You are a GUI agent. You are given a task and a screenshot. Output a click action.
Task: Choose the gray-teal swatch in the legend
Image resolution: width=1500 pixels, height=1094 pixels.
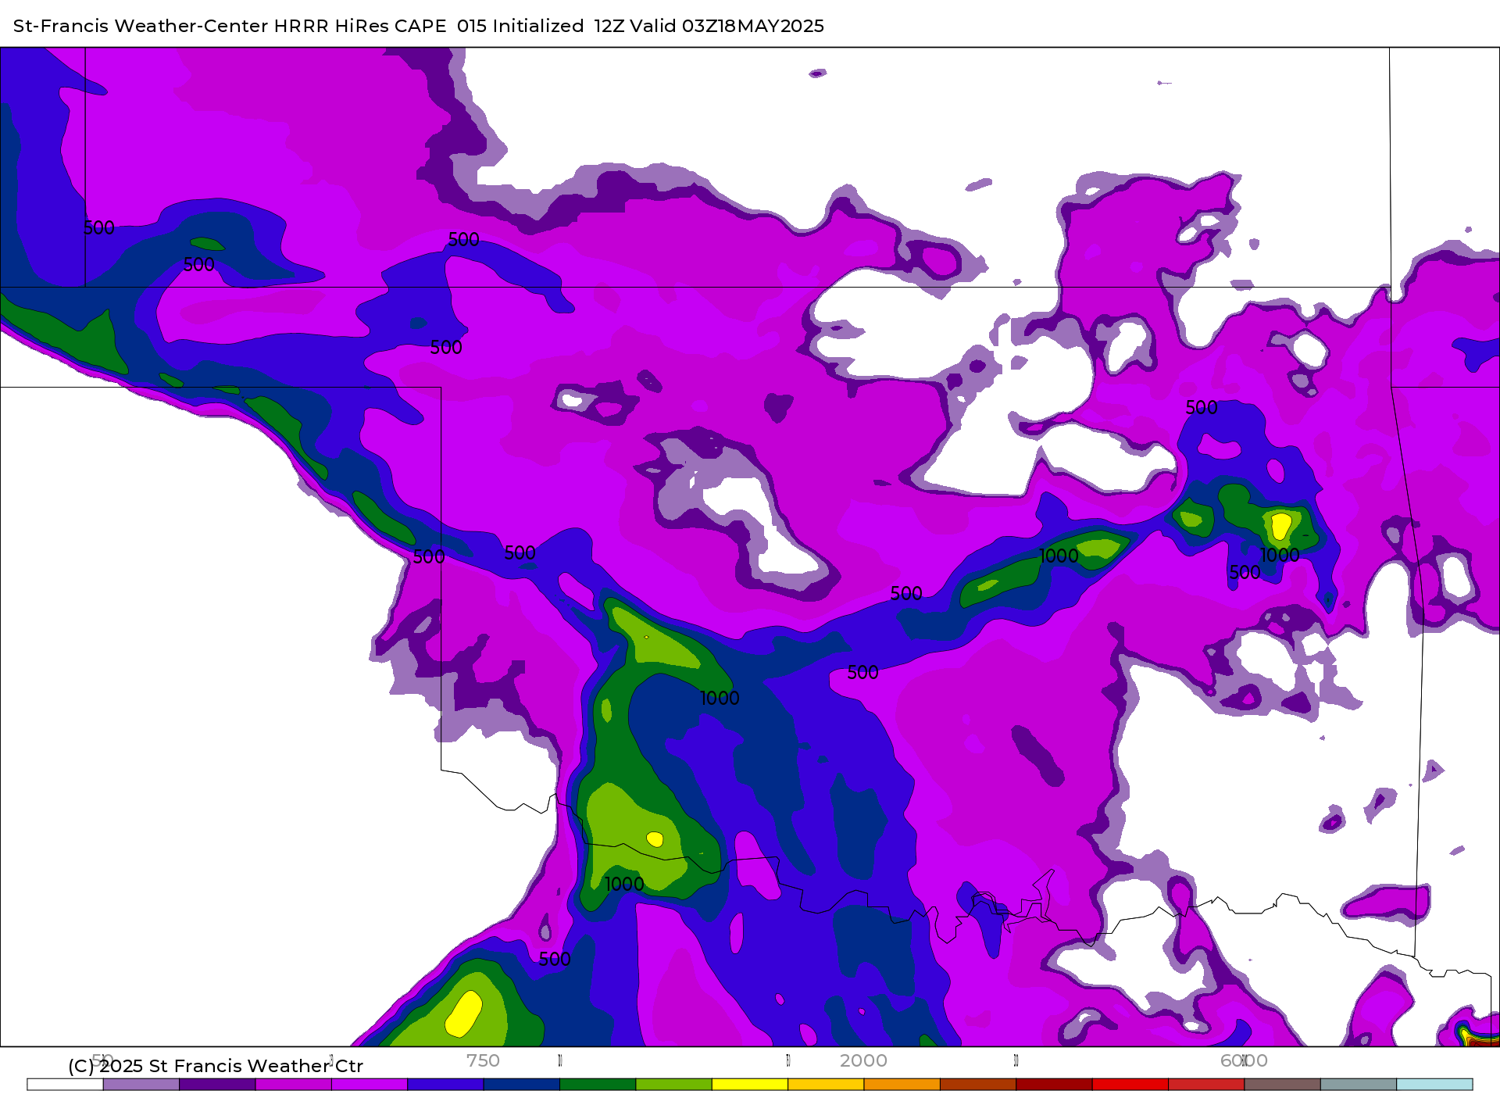[1358, 1085]
